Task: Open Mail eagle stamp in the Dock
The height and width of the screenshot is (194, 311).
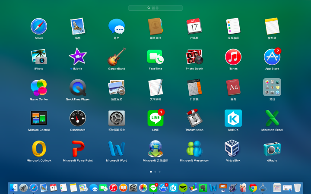Action: coord(44,188)
